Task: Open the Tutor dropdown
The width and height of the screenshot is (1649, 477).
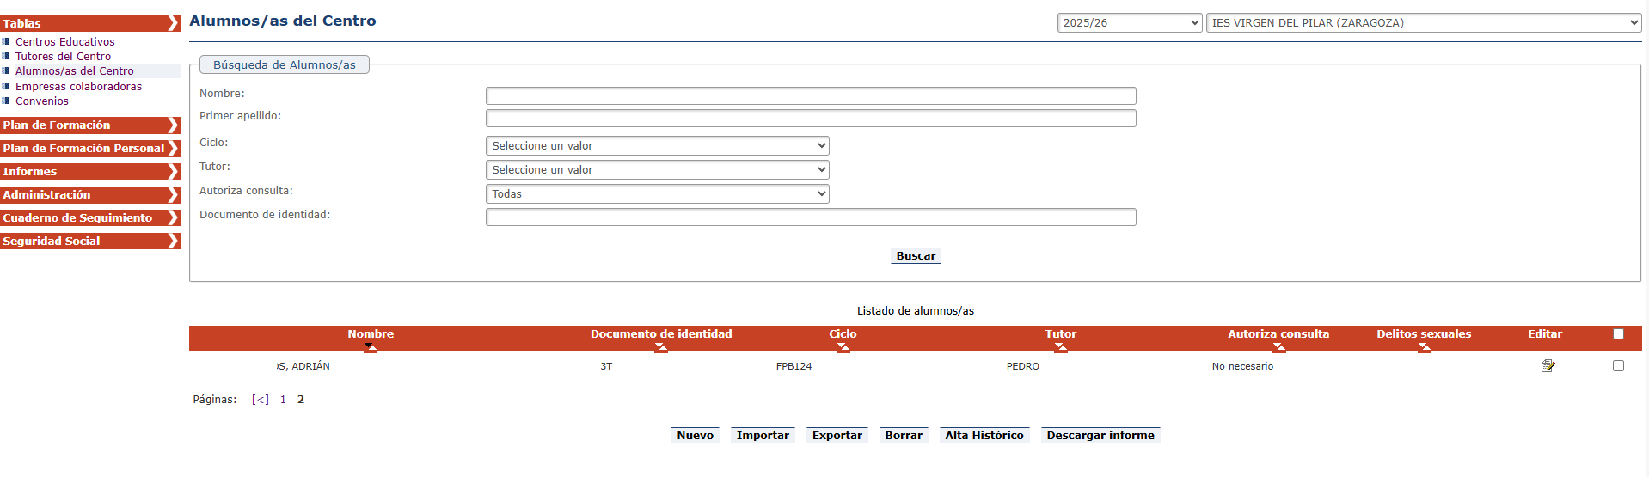Action: click(x=657, y=170)
